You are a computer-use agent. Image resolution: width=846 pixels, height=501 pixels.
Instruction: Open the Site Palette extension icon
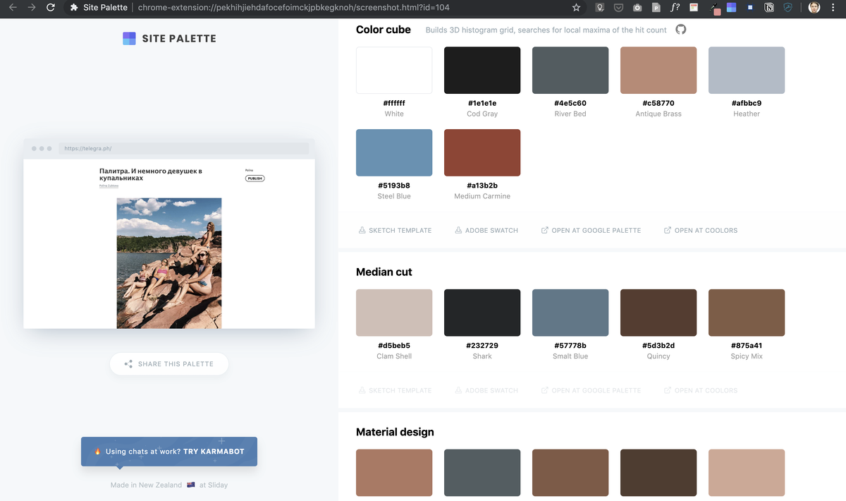(x=732, y=8)
